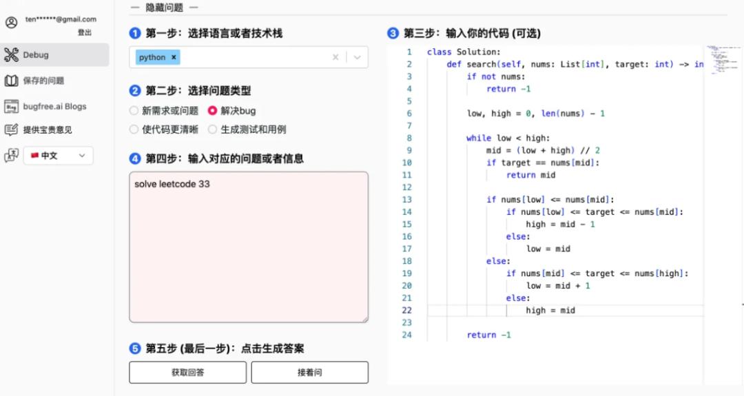Click the language translation icon
The image size is (744, 396).
point(11,156)
